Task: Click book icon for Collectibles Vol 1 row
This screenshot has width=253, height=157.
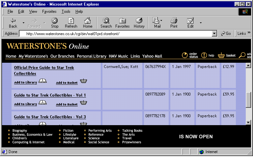Action: [x=42, y=102]
